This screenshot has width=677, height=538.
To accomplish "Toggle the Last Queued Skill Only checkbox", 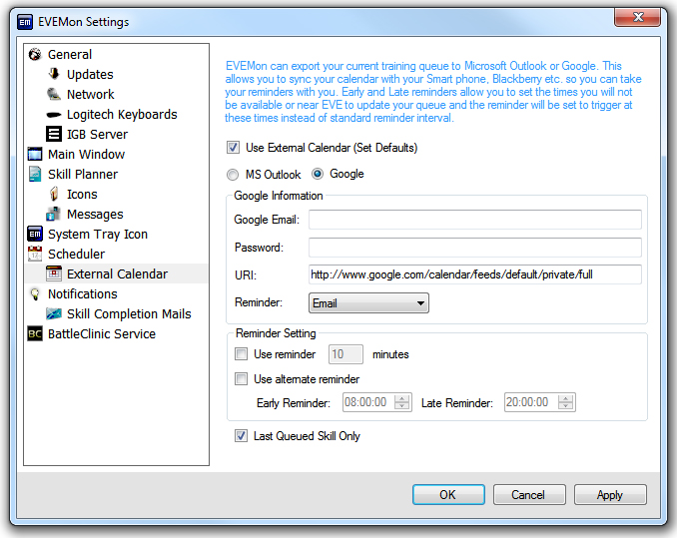I will coord(241,436).
